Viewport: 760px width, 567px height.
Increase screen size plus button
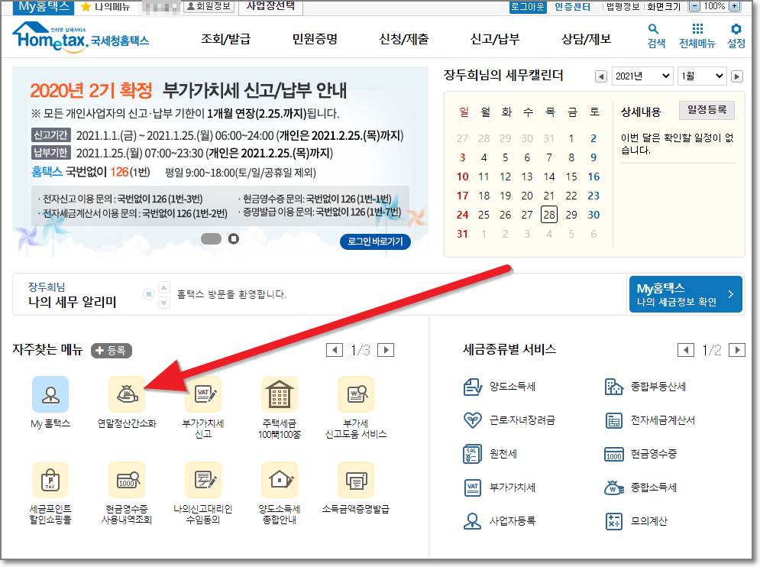tap(735, 6)
